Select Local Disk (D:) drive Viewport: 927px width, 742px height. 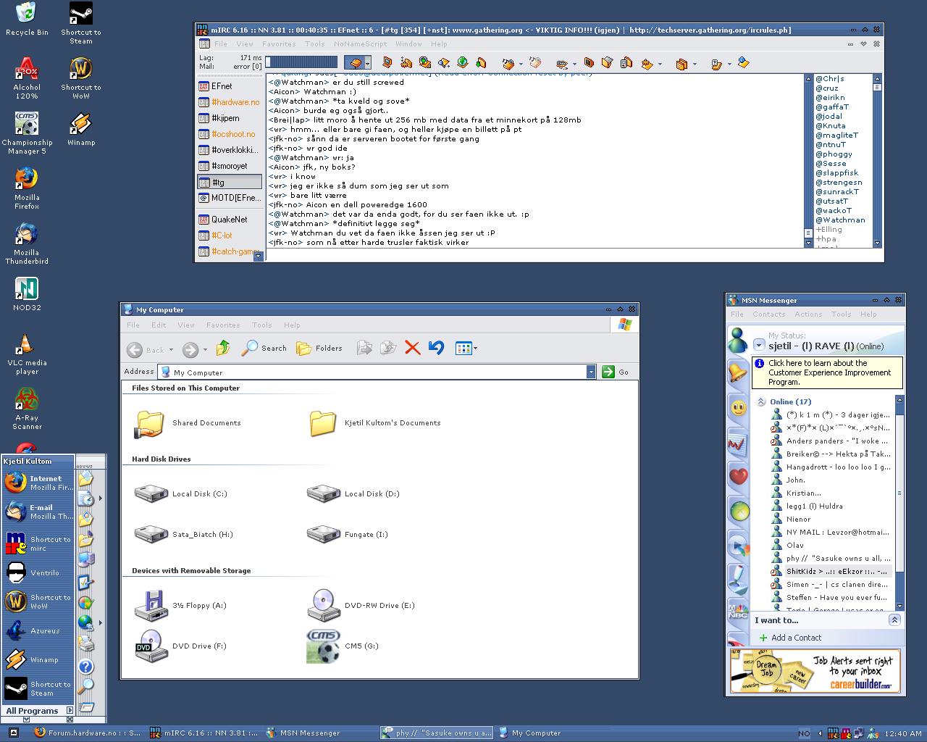(353, 493)
